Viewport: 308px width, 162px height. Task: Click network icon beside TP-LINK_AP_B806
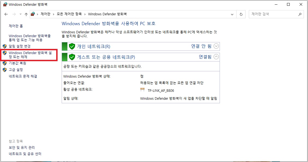coord(142,90)
